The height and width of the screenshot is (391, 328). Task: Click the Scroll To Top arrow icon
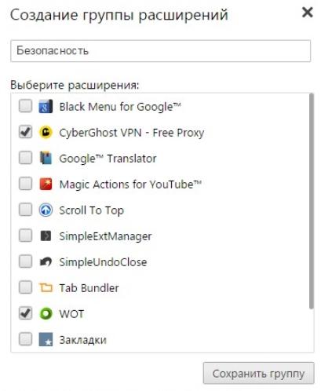click(46, 210)
